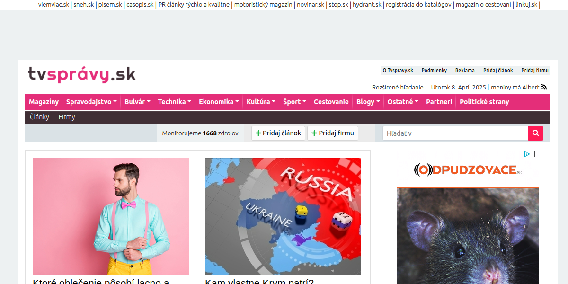Visit the hydrant.sk link
The image size is (568, 284).
367,5
